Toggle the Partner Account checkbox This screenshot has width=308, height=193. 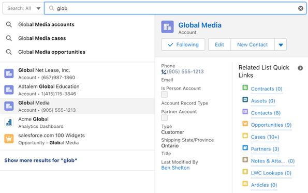tap(165, 118)
